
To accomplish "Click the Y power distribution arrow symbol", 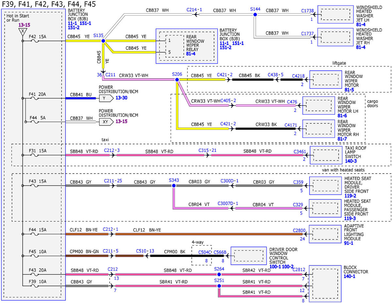I will [106, 98].
